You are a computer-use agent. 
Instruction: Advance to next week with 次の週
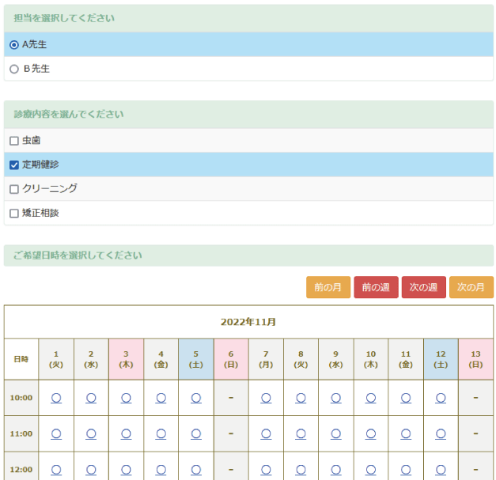click(423, 288)
